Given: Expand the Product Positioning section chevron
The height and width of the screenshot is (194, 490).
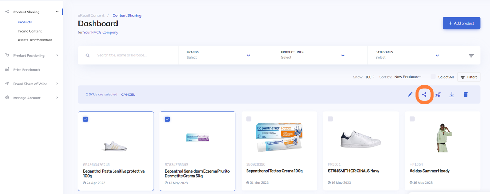Looking at the screenshot, I should 57,55.
